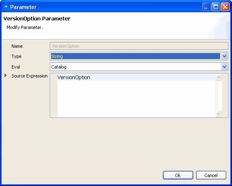Maximize the Parameter dialog window
This screenshot has width=232, height=186.
pyautogui.click(x=216, y=7)
